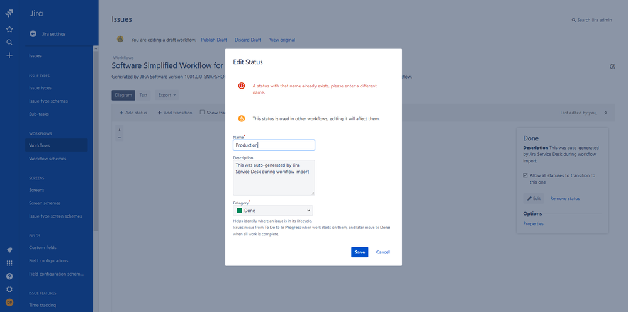
Task: Switch to Text tab
Action: click(143, 96)
